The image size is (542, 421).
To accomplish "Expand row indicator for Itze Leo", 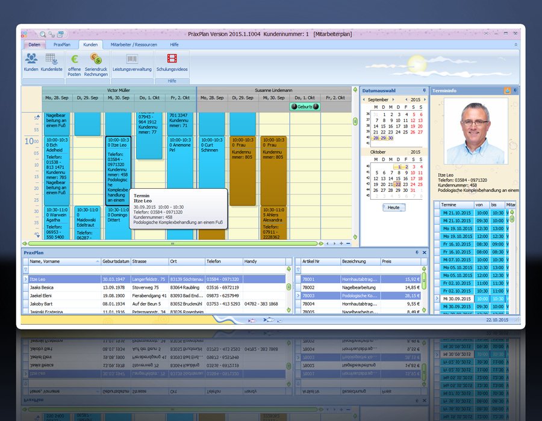I will tap(25, 279).
